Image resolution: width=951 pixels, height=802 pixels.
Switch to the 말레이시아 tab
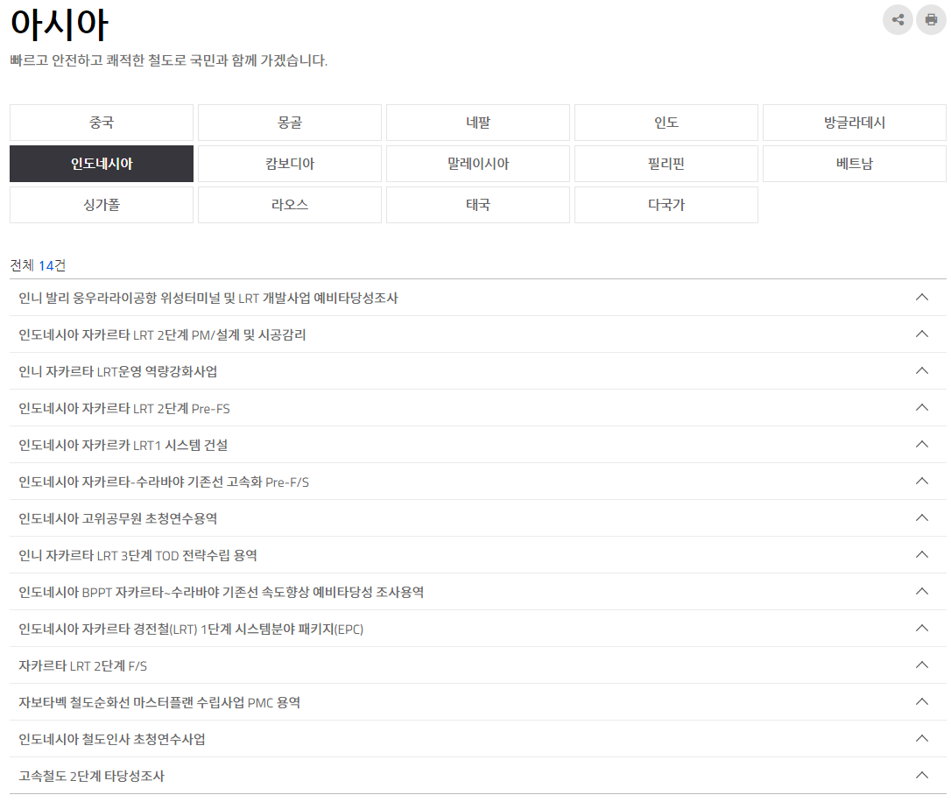[478, 164]
